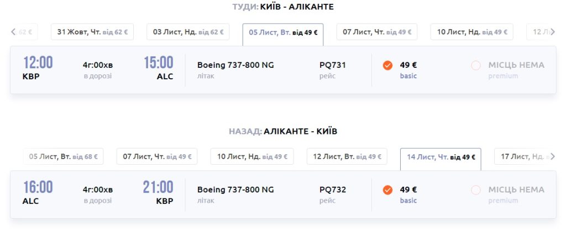Click flight number PQ732
Viewport: 566px width, 233px height.
333,189
